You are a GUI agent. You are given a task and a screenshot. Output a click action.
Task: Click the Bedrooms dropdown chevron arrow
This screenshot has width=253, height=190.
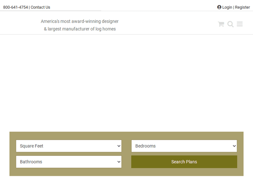click(234, 146)
